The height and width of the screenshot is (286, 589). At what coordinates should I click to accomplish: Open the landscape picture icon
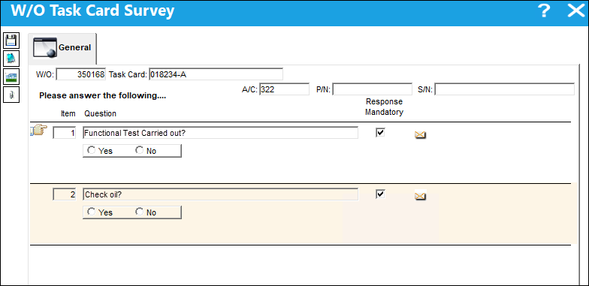[x=11, y=77]
